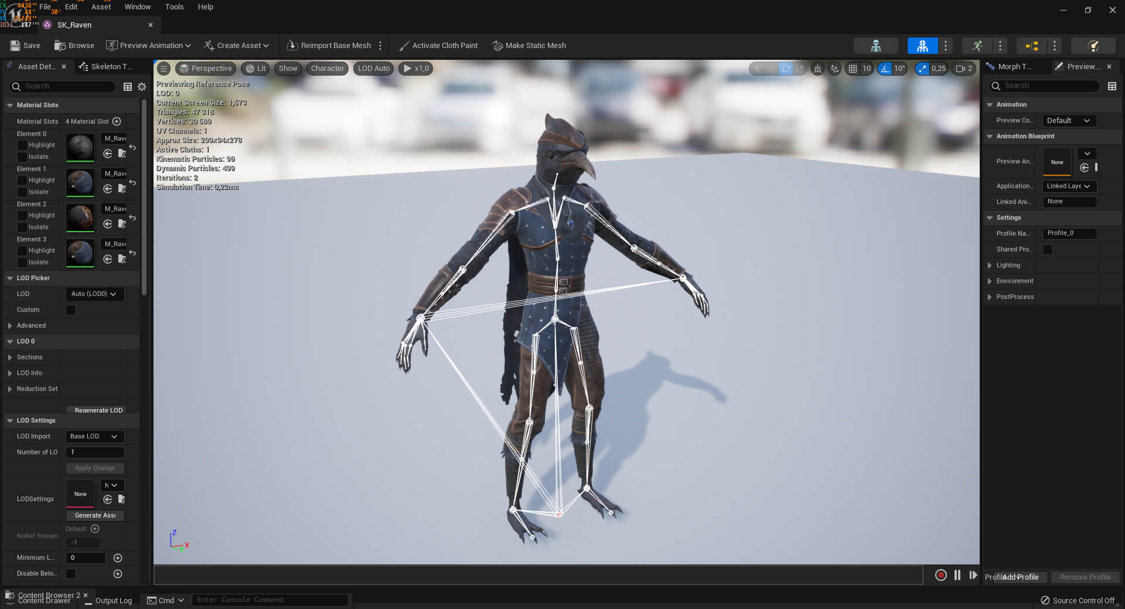1125x609 pixels.
Task: Select the Element 1 material thumbnail
Action: pos(80,182)
